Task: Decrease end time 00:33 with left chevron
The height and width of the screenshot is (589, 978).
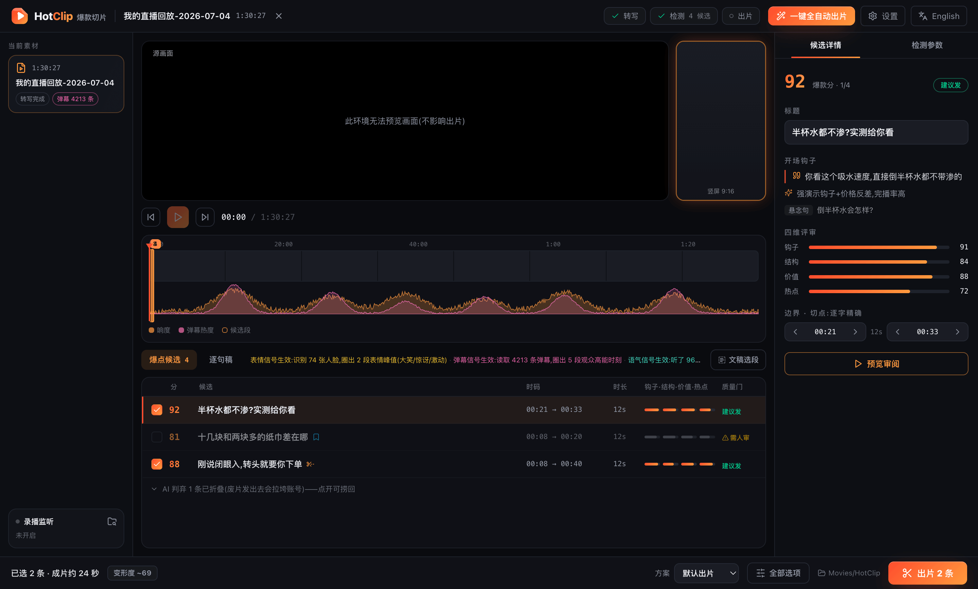Action: pyautogui.click(x=898, y=331)
